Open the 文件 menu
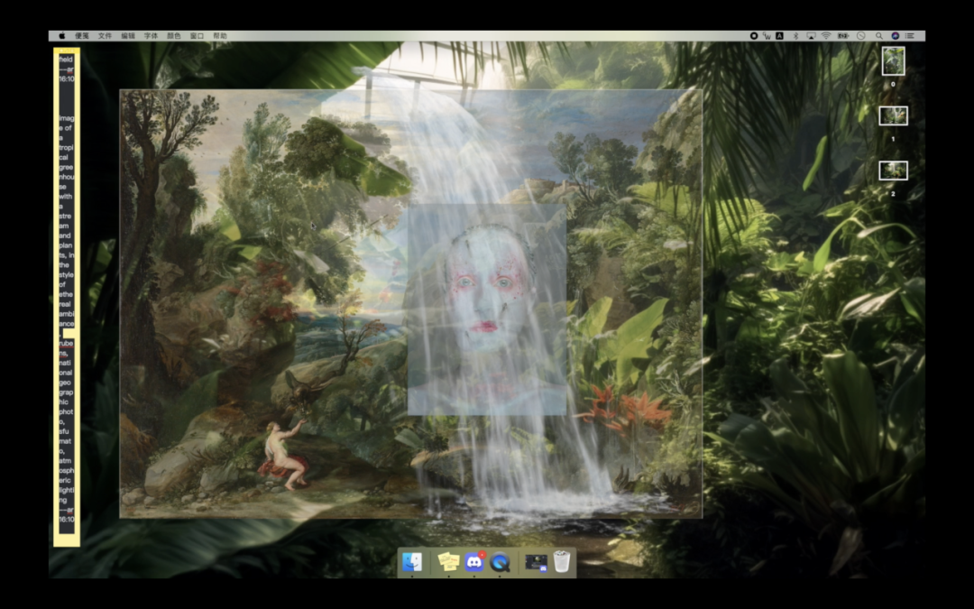Image resolution: width=974 pixels, height=609 pixels. [105, 36]
